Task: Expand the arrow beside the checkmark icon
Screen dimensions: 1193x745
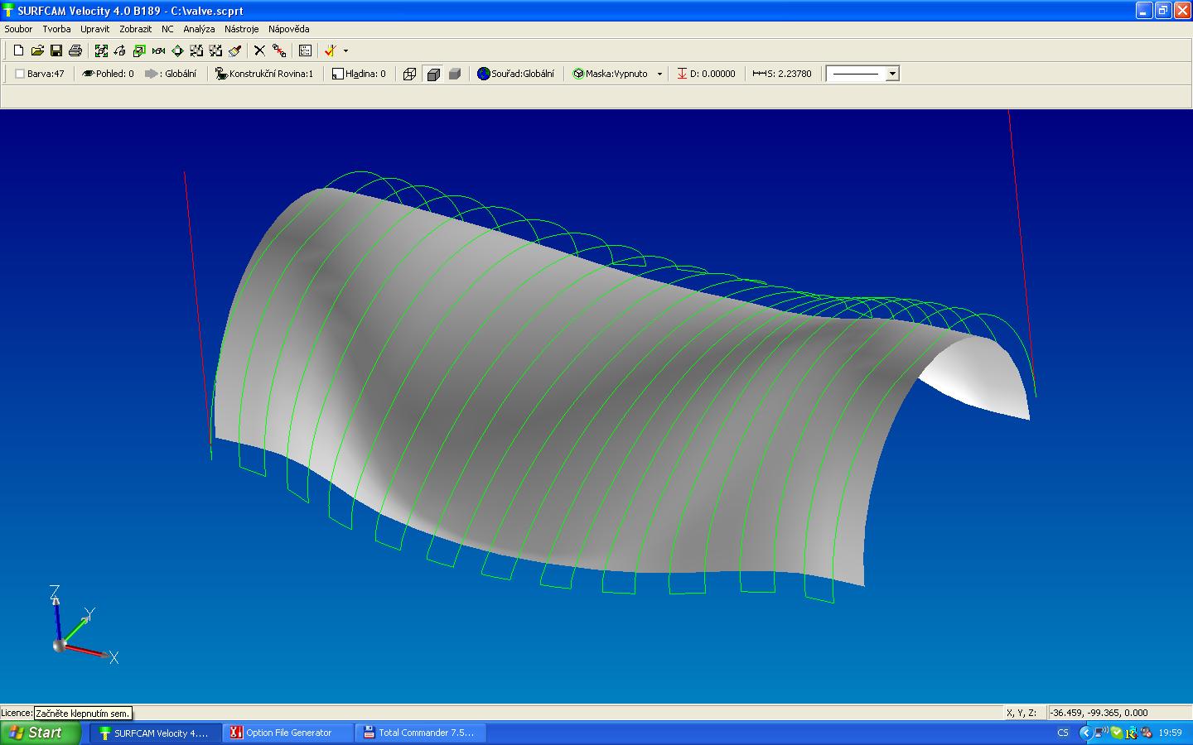Action: click(x=345, y=50)
